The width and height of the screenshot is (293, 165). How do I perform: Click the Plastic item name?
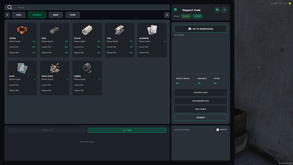tap(78, 38)
